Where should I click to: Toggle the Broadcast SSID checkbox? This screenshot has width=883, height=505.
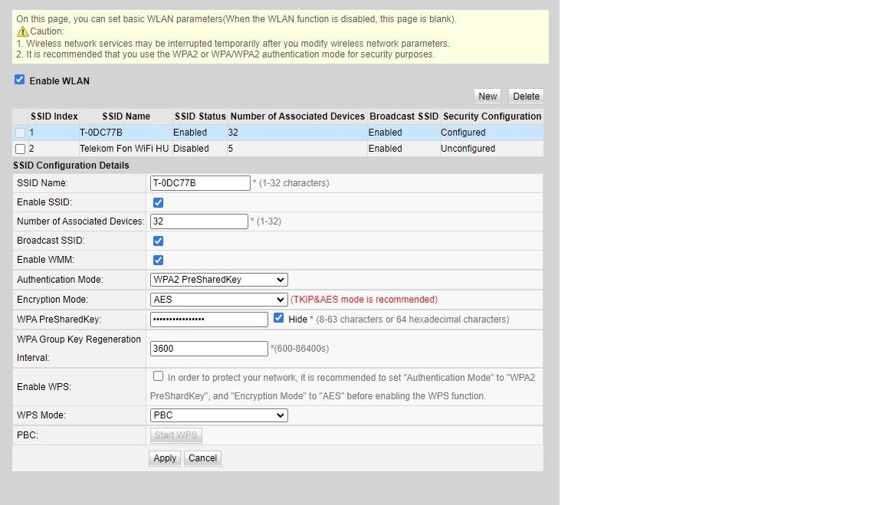point(158,241)
